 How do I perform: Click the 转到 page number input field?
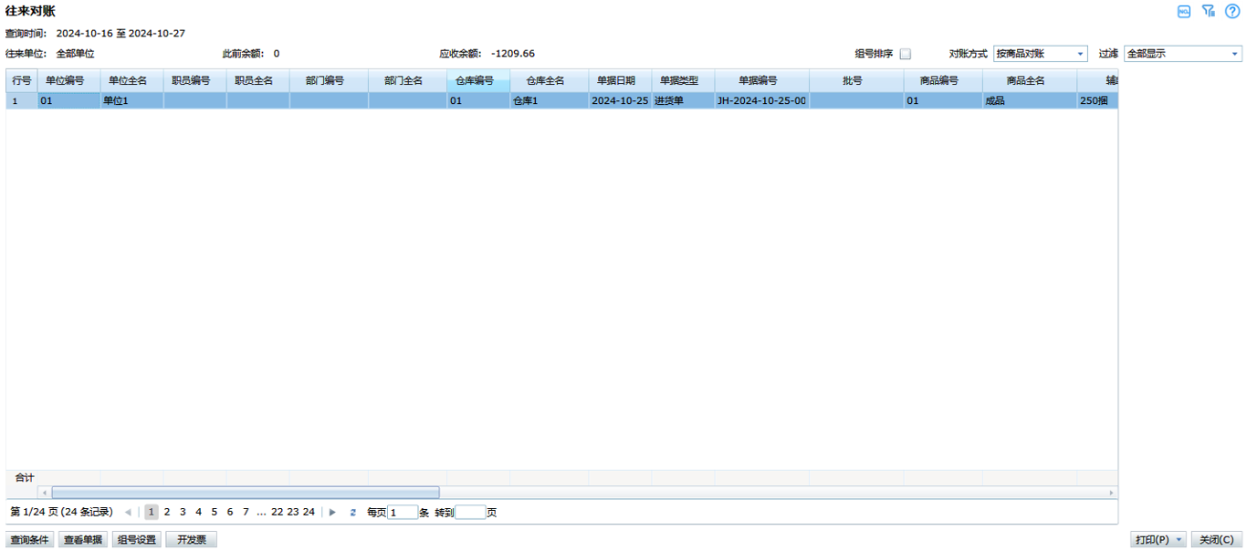coord(470,513)
